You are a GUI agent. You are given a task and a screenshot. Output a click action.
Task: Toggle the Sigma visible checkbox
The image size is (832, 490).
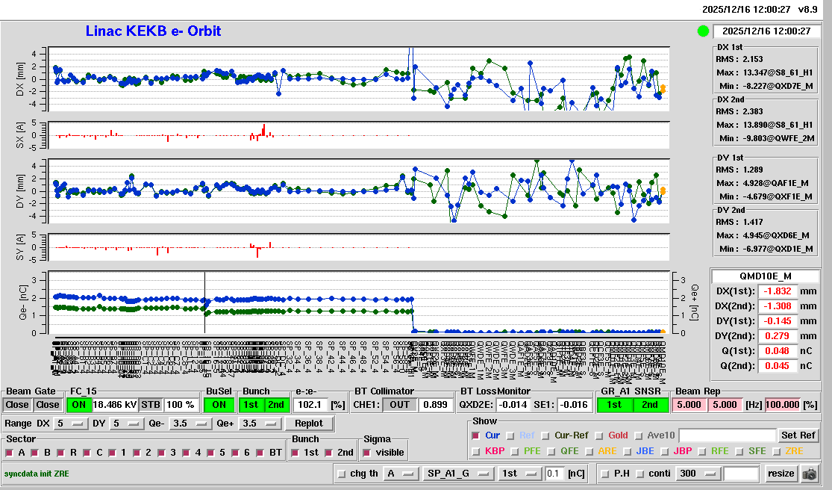[x=366, y=453]
